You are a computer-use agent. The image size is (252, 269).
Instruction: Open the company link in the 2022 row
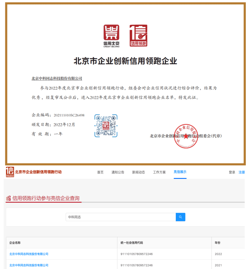tap(29, 254)
